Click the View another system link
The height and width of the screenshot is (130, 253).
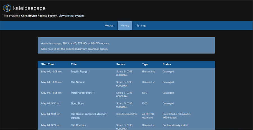coord(71,16)
